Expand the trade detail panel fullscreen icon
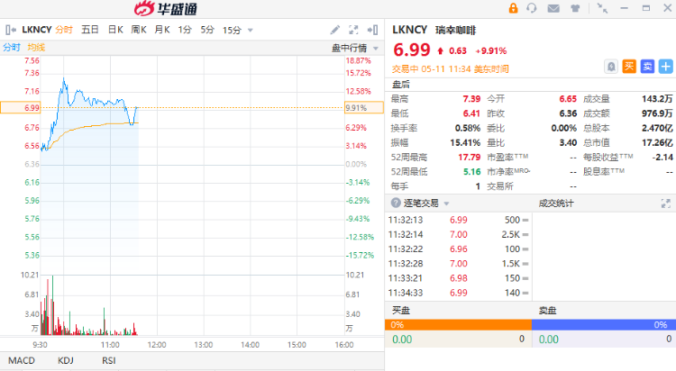The image size is (676, 371). click(x=666, y=204)
